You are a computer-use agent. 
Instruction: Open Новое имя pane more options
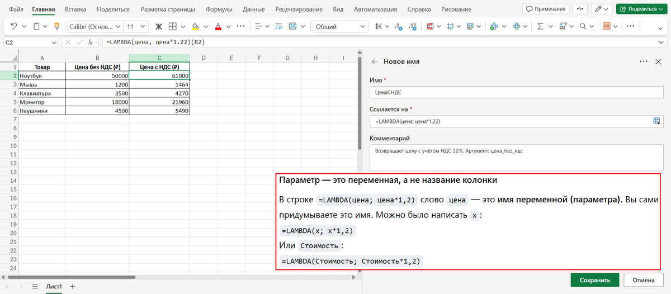pos(643,62)
